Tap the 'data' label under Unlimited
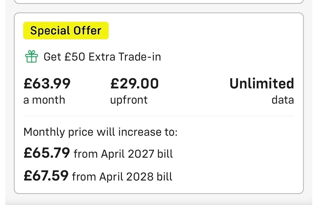Screen dimensions: 325x205 pos(283,100)
